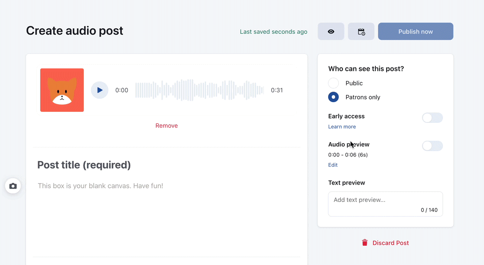The image size is (484, 265).
Task: Click the 0:00 - 0:06 (6s) range text
Action: tap(348, 155)
